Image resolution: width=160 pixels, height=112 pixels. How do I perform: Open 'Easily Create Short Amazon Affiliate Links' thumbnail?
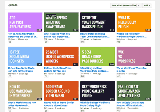click(x=134, y=91)
